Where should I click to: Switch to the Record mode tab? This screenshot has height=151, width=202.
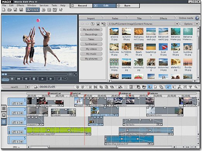(81, 6)
